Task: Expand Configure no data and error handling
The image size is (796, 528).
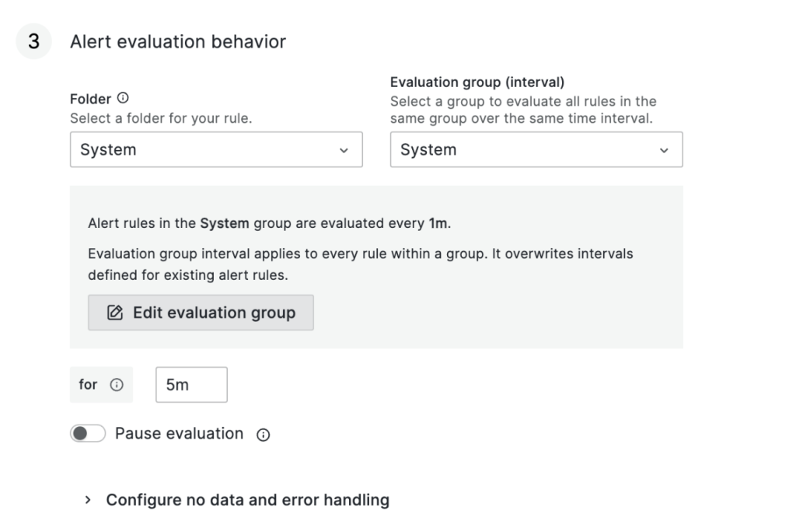Action: pos(247,500)
